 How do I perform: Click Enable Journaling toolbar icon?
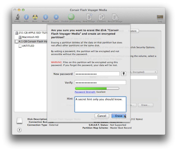click(x=71, y=17)
